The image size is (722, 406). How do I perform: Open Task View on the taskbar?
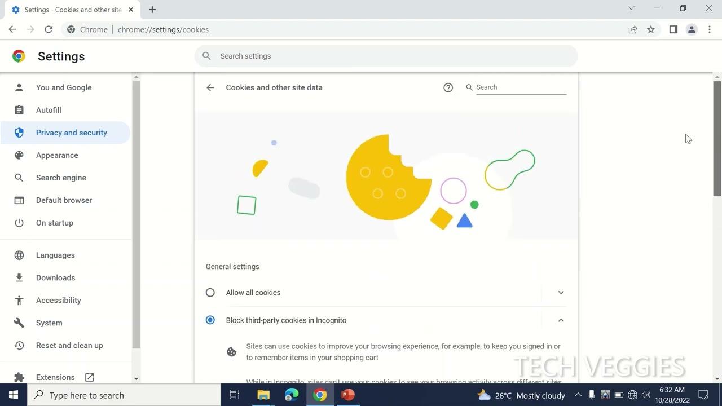(235, 395)
